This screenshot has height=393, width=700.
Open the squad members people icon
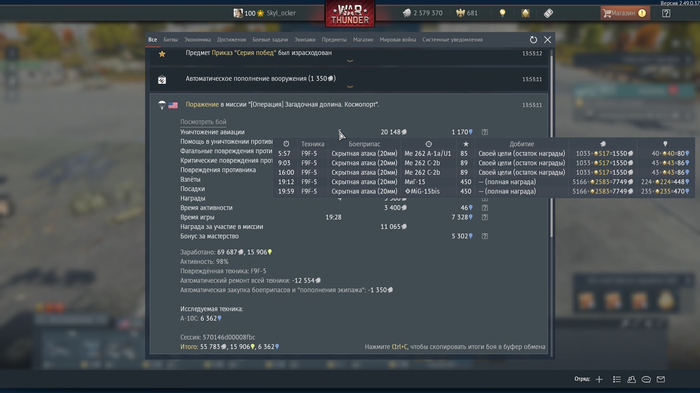pyautogui.click(x=631, y=380)
